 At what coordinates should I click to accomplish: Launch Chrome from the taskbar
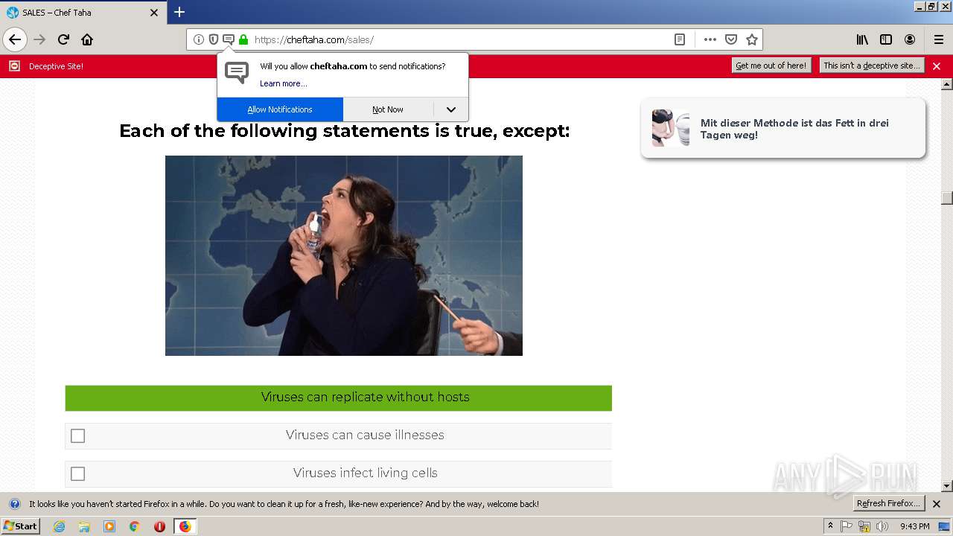pyautogui.click(x=135, y=526)
